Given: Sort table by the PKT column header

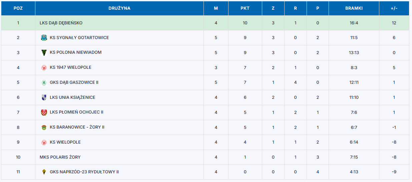Looking at the screenshot, I should [x=245, y=8].
